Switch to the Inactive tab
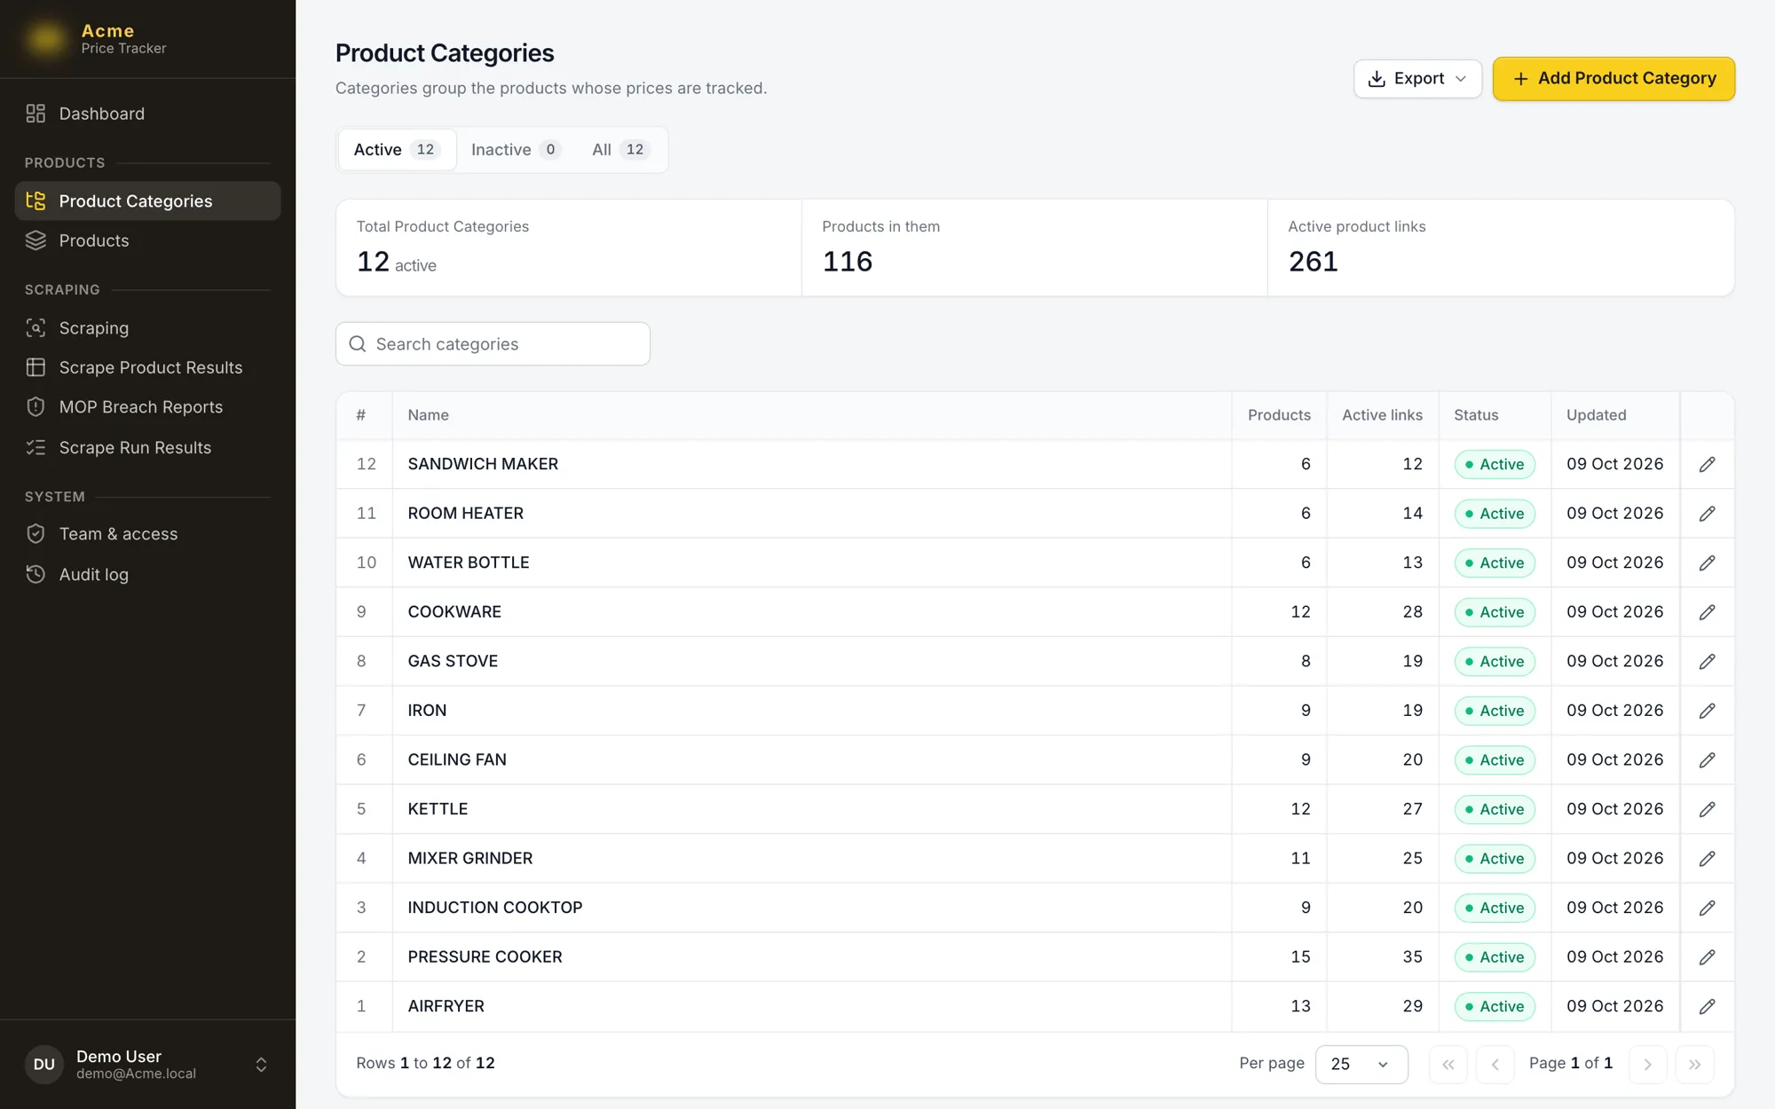This screenshot has height=1109, width=1775. (516, 149)
